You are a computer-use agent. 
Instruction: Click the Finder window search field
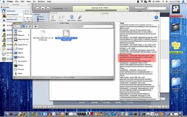(x=97, y=26)
